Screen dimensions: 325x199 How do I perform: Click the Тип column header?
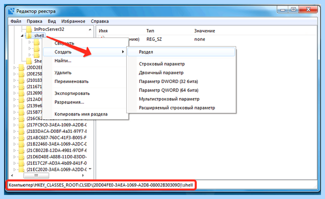tap(150, 31)
